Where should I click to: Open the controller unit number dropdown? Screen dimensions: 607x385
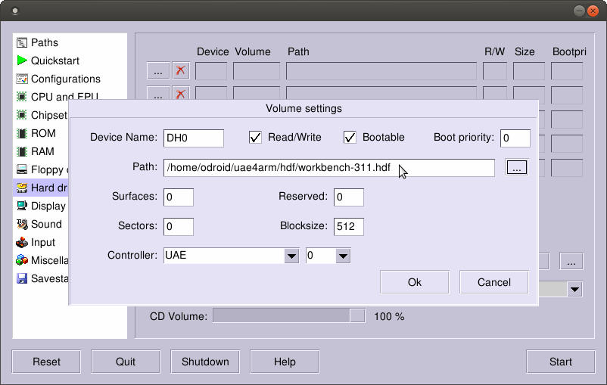point(343,256)
